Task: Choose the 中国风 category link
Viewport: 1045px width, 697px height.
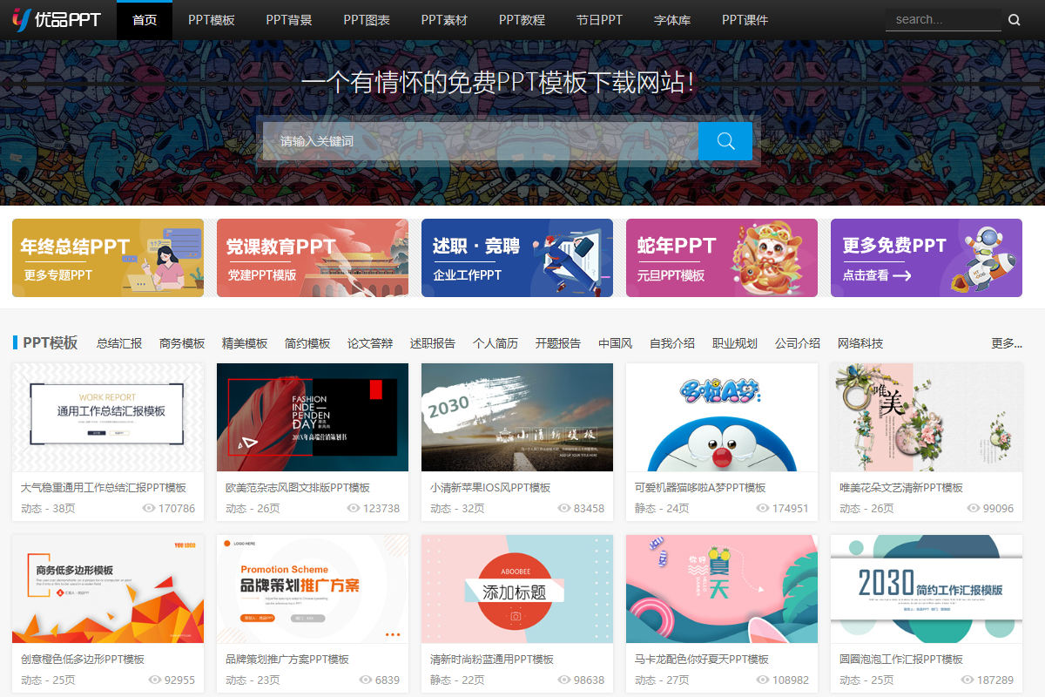Action: click(x=615, y=343)
